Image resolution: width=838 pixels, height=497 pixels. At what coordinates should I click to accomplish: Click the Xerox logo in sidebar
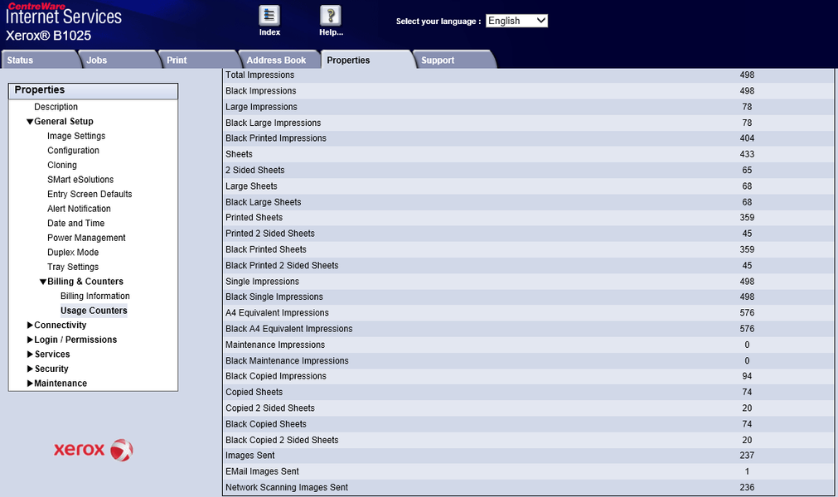pyautogui.click(x=94, y=450)
